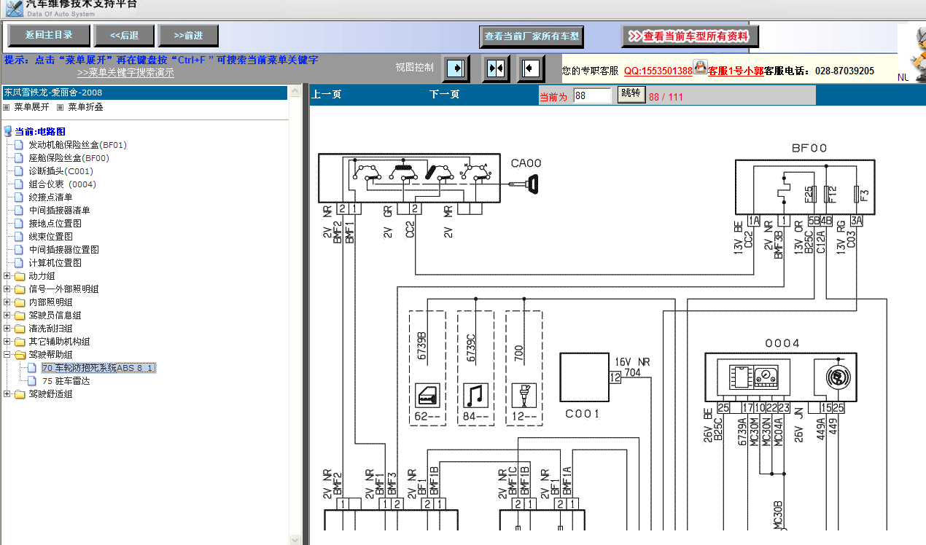Click the collapse-left view control icon

pyautogui.click(x=532, y=68)
